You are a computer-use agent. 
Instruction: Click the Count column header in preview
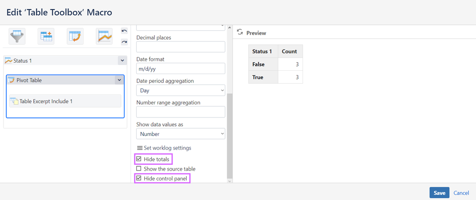(x=289, y=51)
